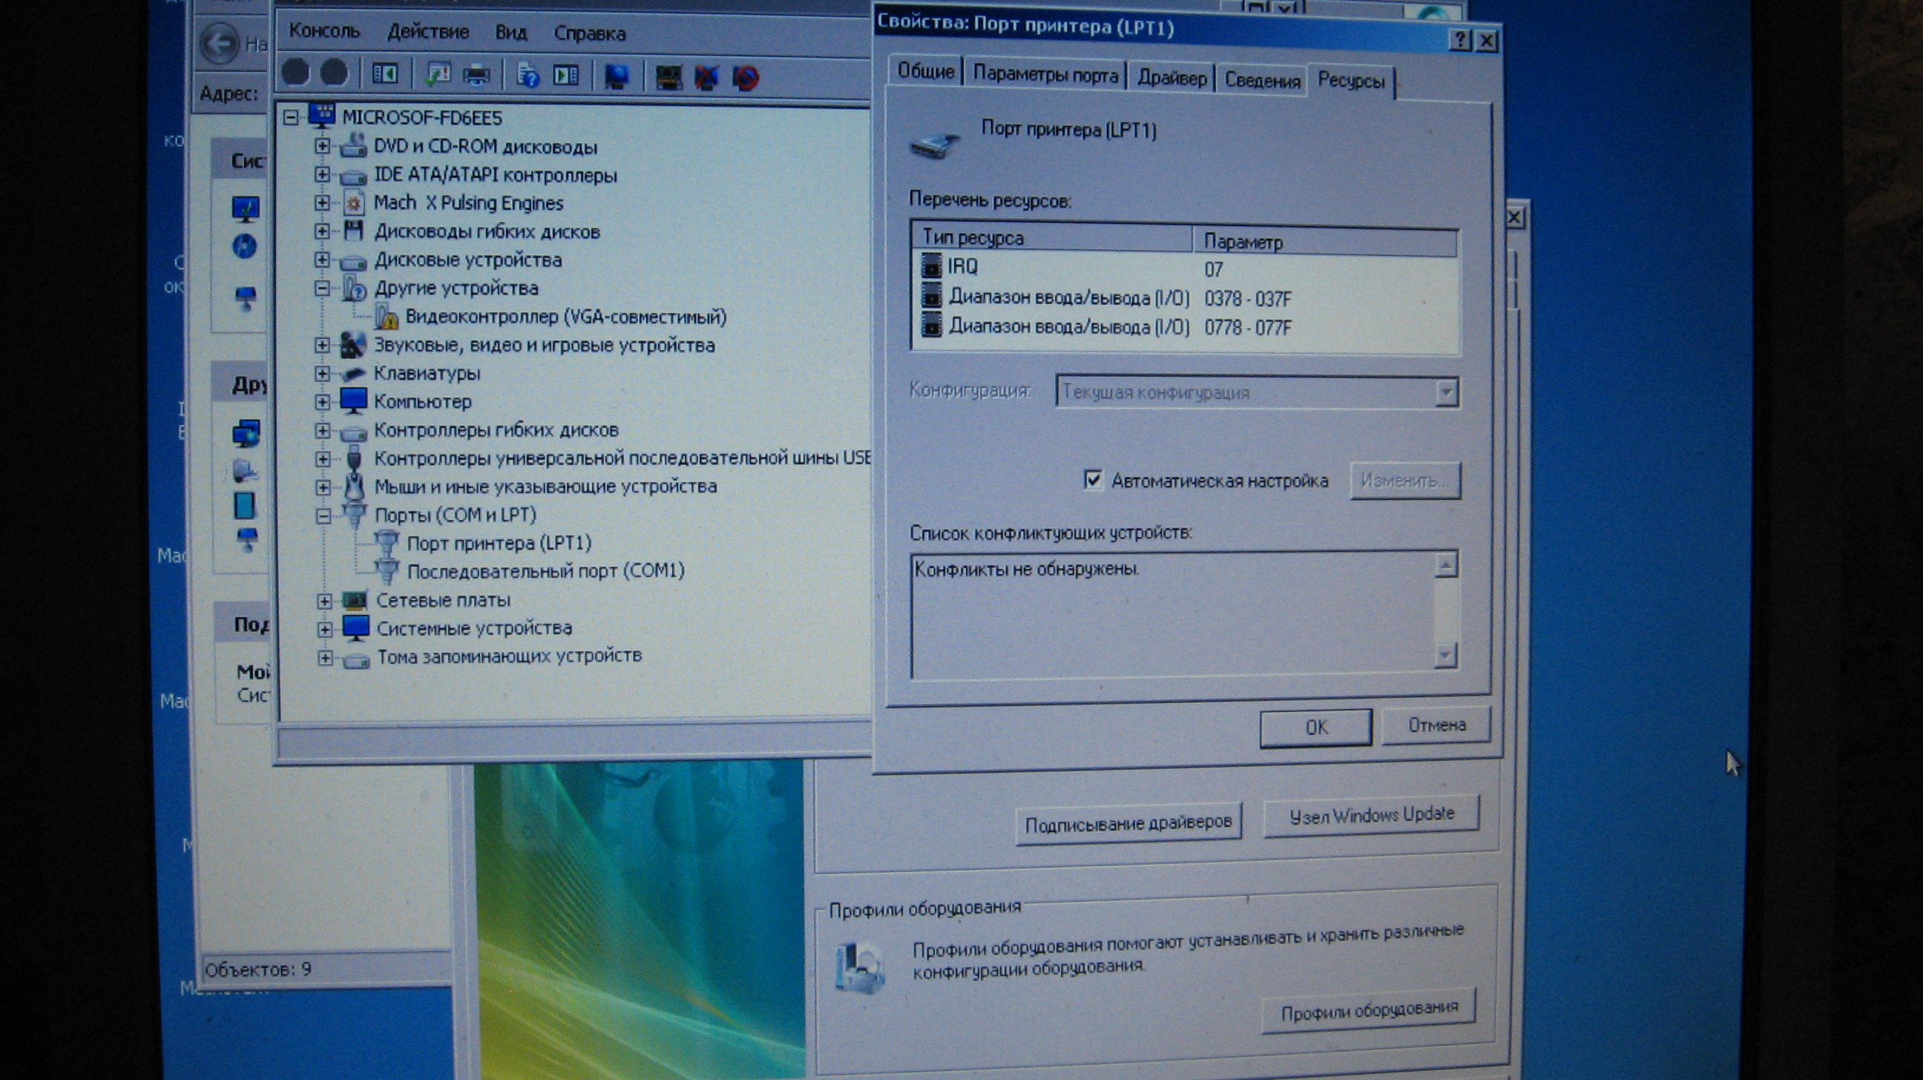Switch to the Драйвер tab
This screenshot has width=1923, height=1080.
(1171, 78)
